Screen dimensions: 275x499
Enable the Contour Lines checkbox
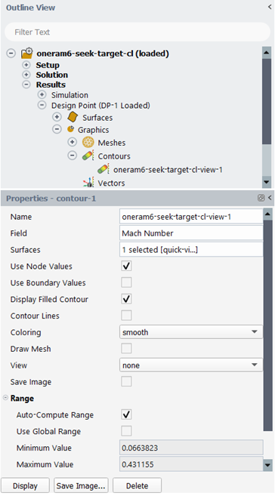[x=126, y=316]
